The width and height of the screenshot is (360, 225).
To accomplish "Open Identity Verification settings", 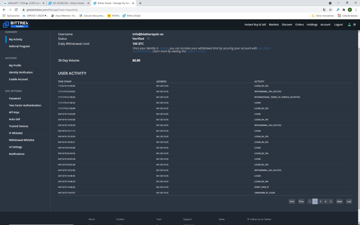I will [x=21, y=72].
